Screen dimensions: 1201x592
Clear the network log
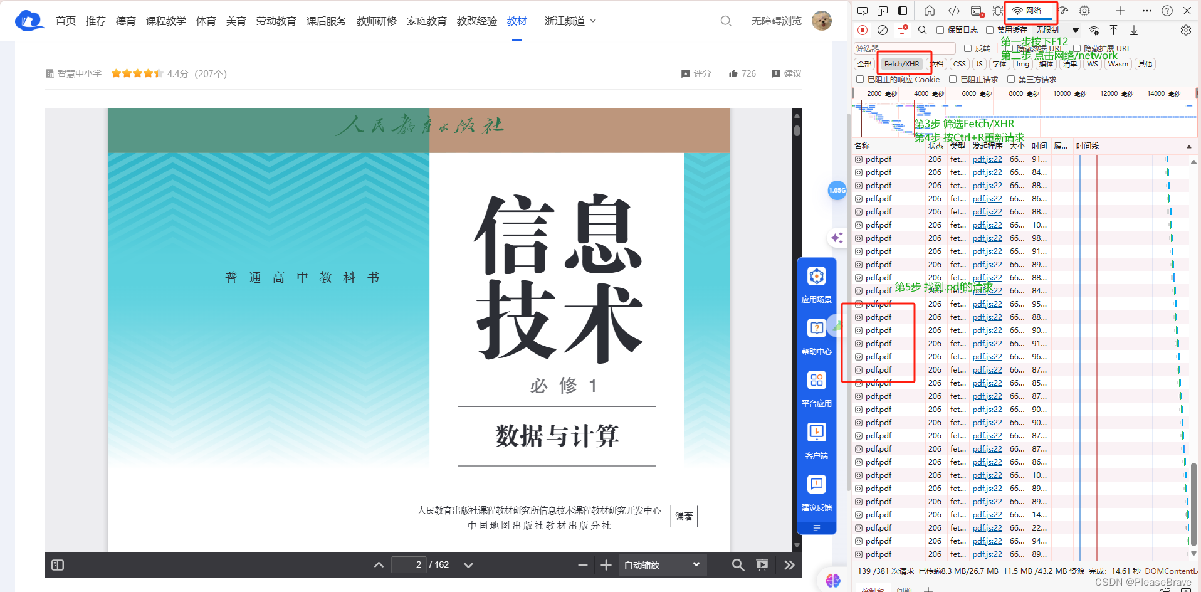tap(883, 30)
